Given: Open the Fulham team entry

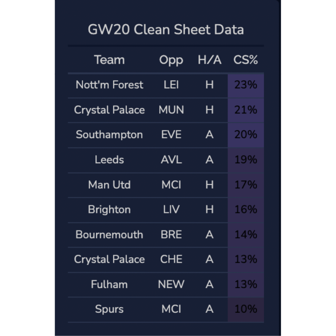Looking at the screenshot, I should point(109,284).
